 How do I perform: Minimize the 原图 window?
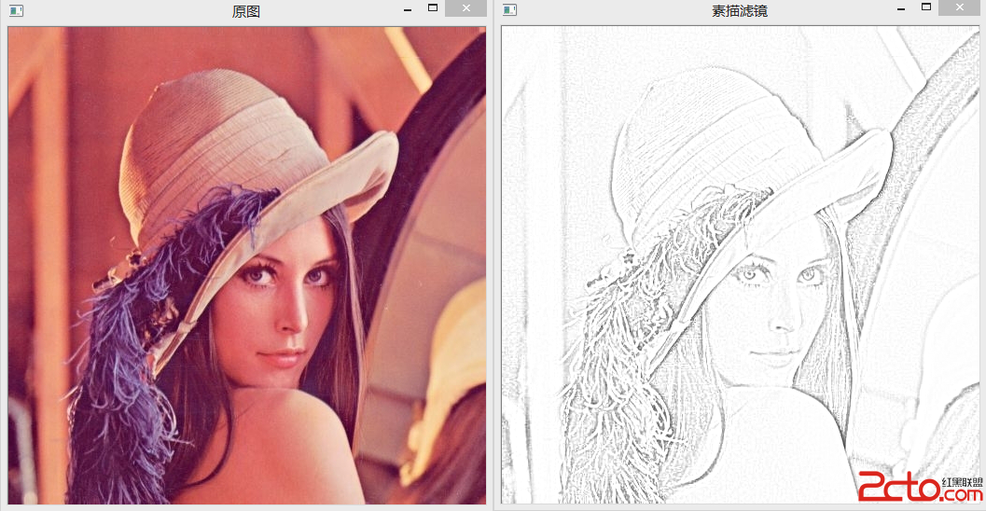point(408,10)
